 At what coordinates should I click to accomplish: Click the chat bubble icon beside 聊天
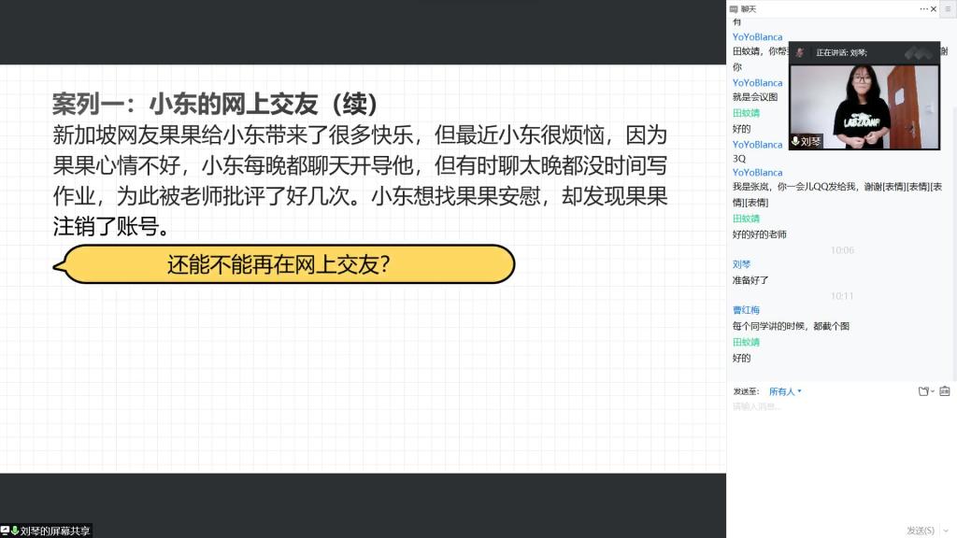pyautogui.click(x=734, y=8)
